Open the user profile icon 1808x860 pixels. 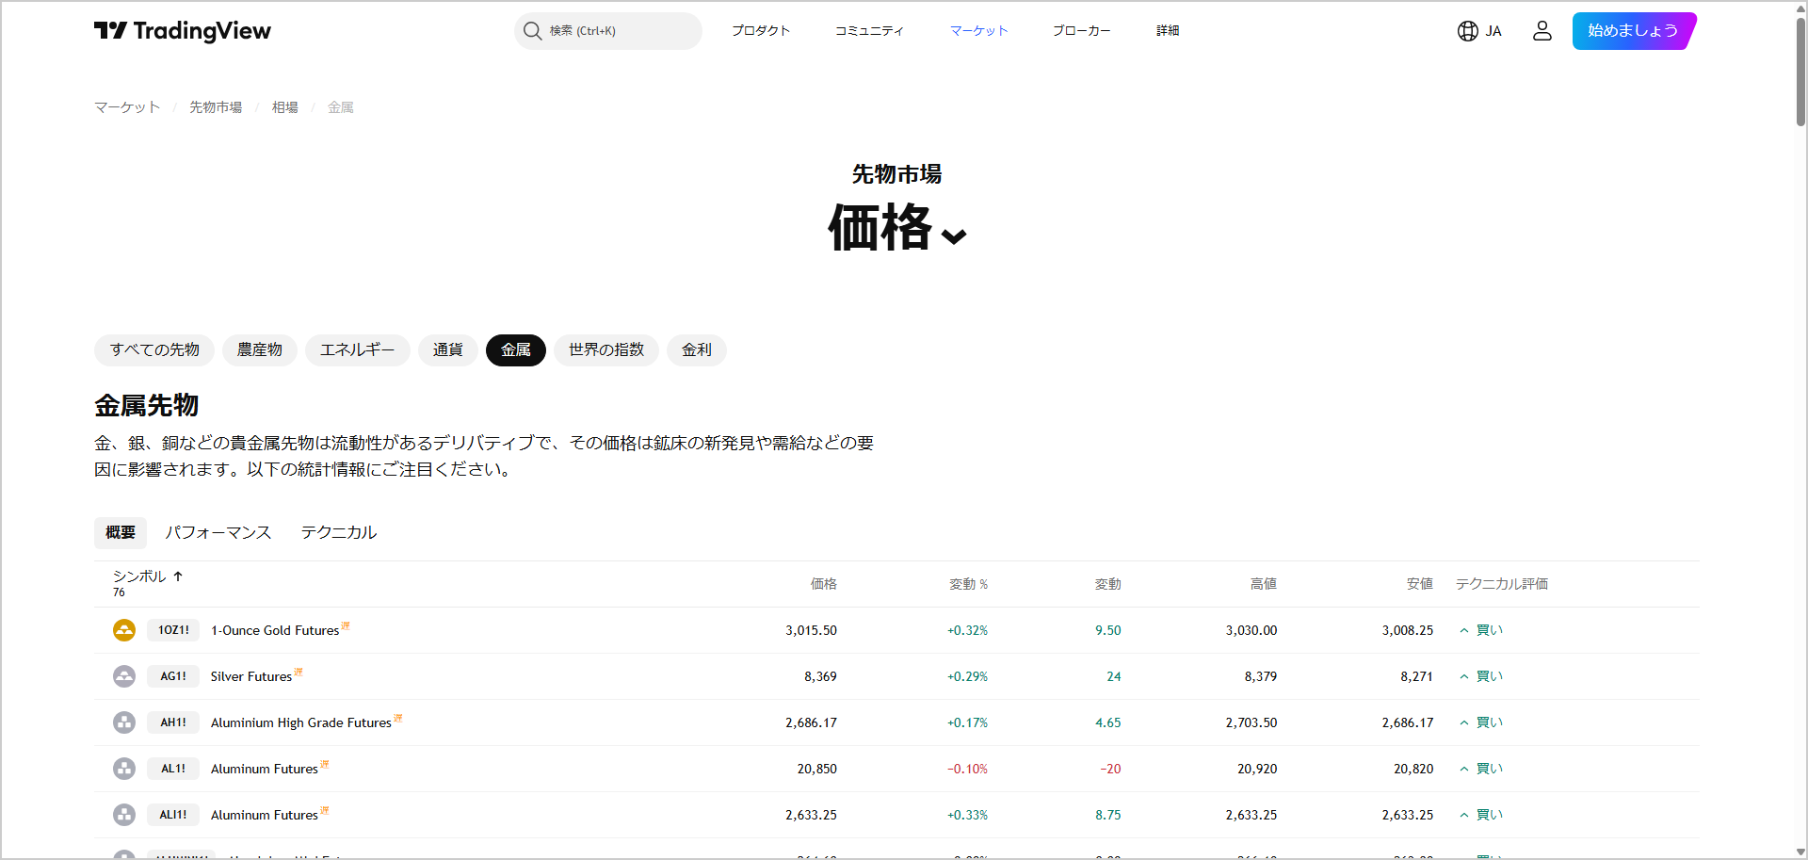tap(1542, 31)
